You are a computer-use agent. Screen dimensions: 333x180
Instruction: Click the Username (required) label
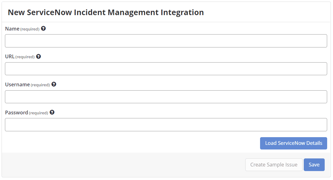[27, 84]
